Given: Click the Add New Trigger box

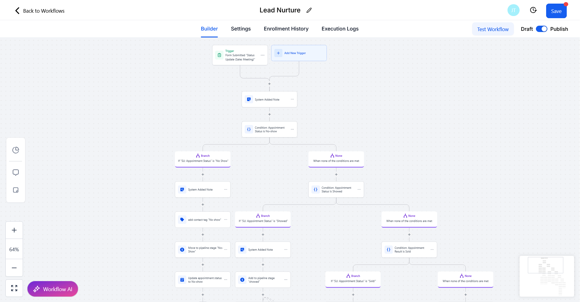Looking at the screenshot, I should tap(299, 53).
